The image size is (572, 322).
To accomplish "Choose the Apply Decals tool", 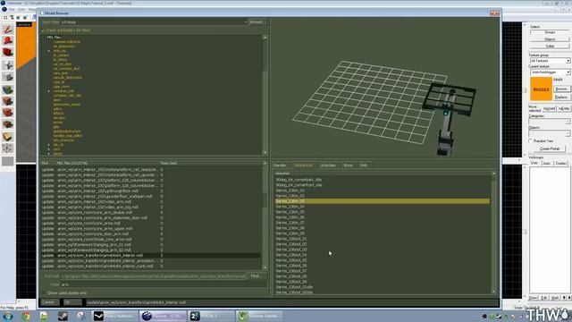I will [x=8, y=113].
